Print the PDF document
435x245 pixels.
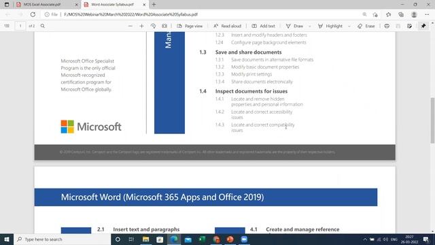coord(387,26)
